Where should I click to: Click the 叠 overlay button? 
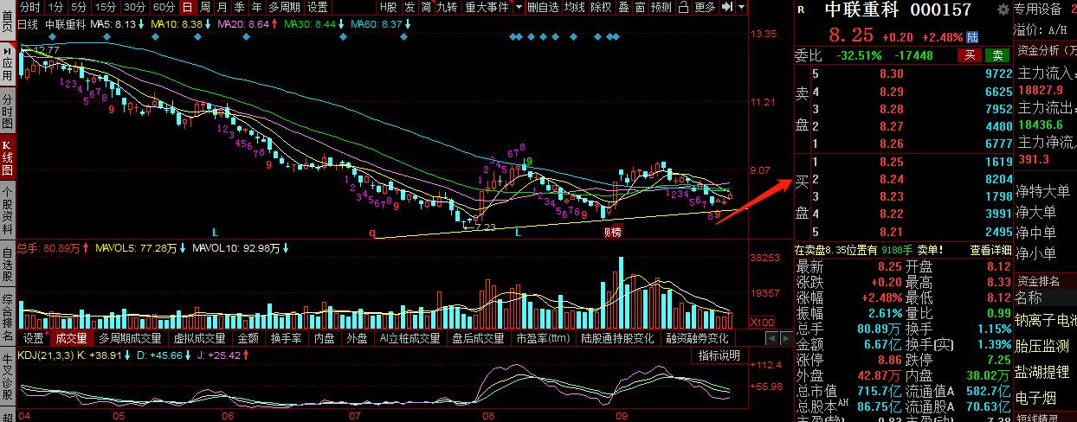(623, 8)
